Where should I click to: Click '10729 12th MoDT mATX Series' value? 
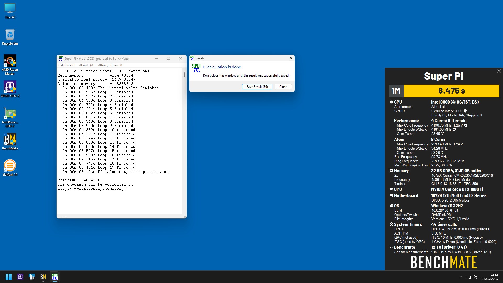pos(459,196)
